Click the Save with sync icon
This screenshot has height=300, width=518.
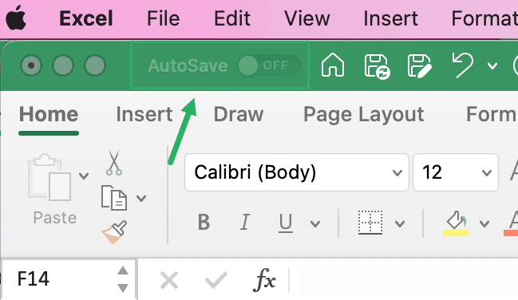tap(377, 66)
